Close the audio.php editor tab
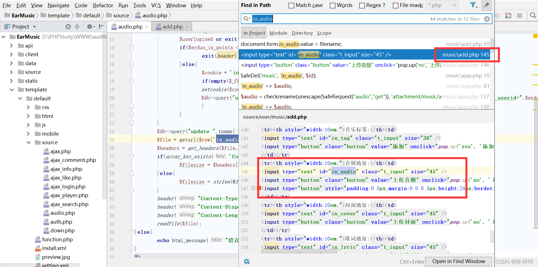 coord(147,27)
